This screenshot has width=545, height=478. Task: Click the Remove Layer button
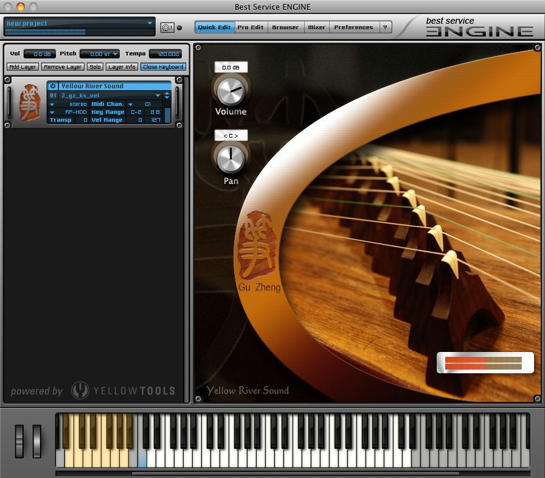[63, 67]
